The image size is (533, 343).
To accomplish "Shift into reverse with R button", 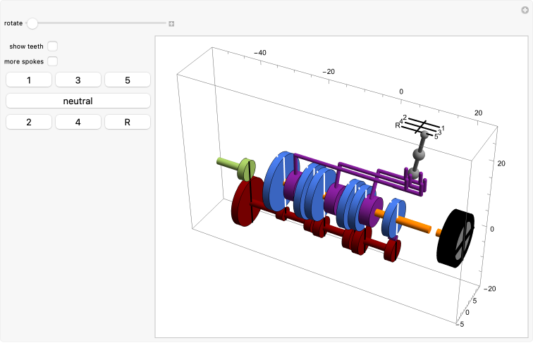I will pyautogui.click(x=128, y=122).
